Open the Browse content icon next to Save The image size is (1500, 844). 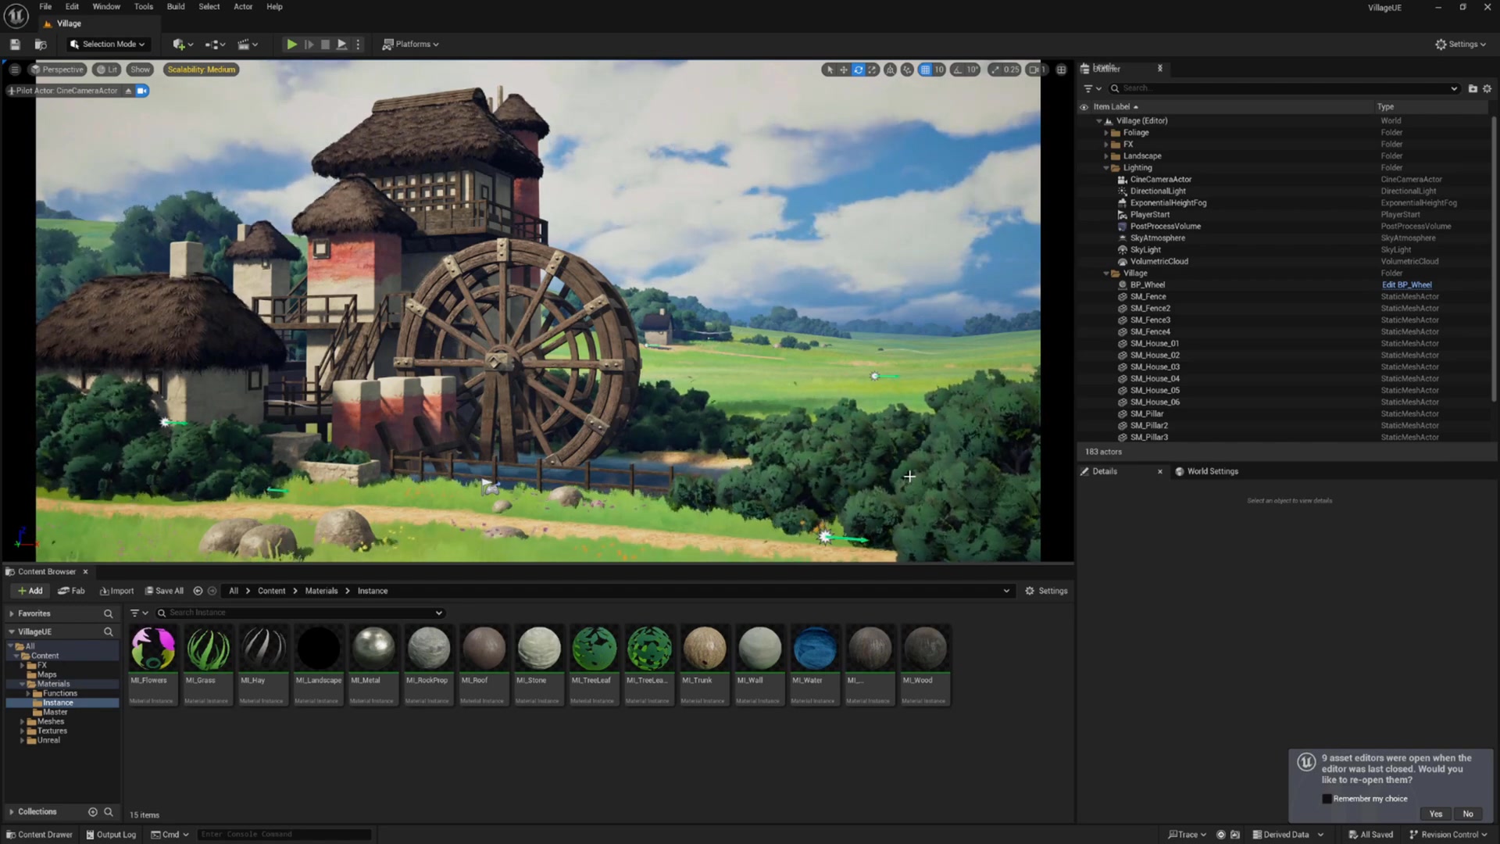41,45
